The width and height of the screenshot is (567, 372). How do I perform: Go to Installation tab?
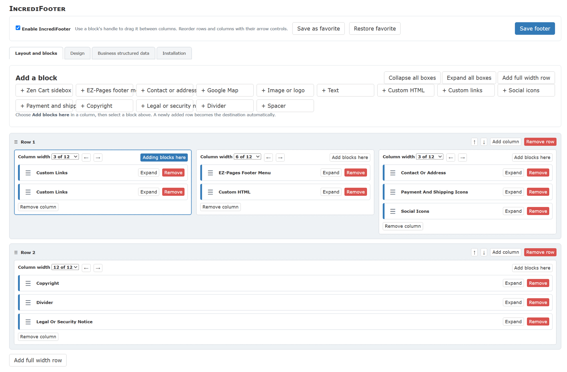(174, 53)
